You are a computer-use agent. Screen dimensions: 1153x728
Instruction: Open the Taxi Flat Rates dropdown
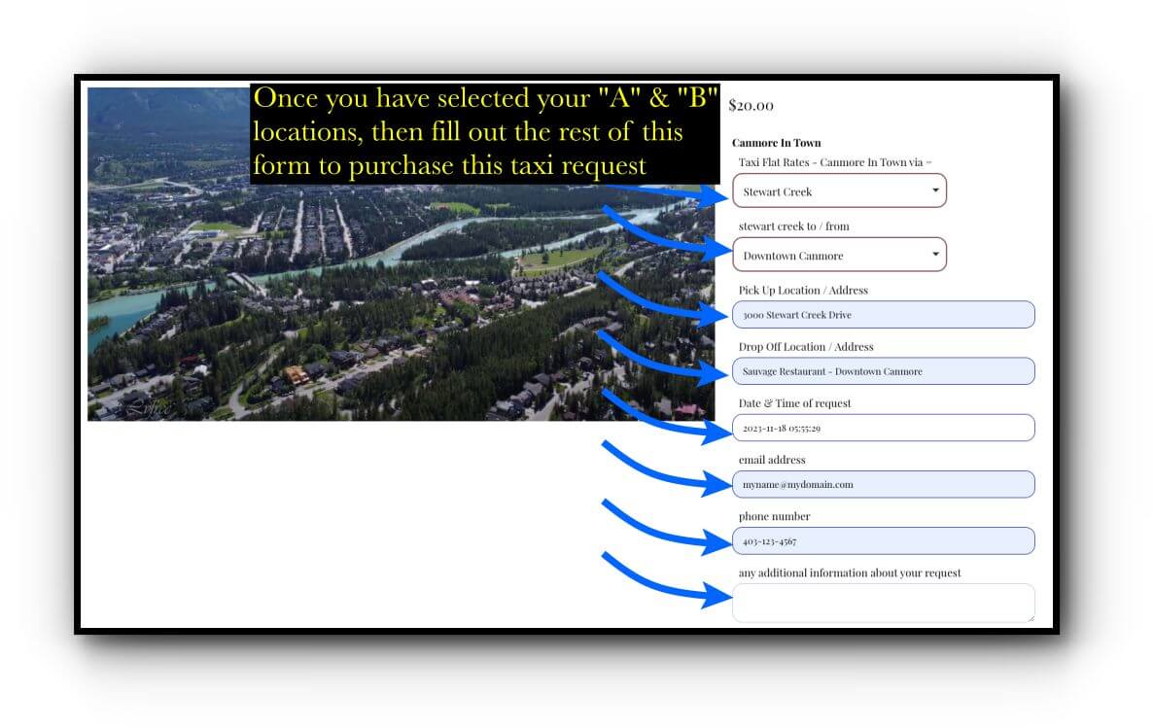[838, 191]
